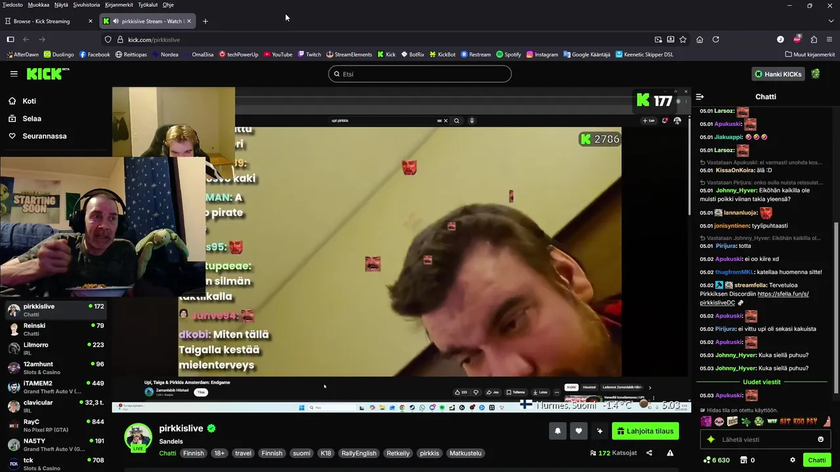Click the sparkle KICKs gift icon
The width and height of the screenshot is (840, 472).
(x=600, y=431)
